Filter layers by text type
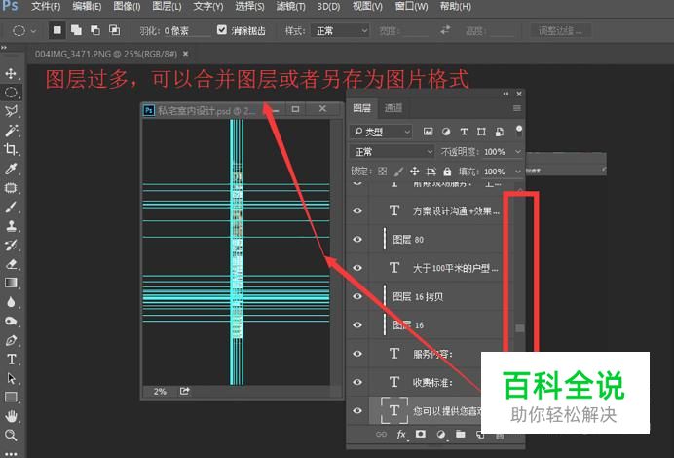 tap(464, 132)
